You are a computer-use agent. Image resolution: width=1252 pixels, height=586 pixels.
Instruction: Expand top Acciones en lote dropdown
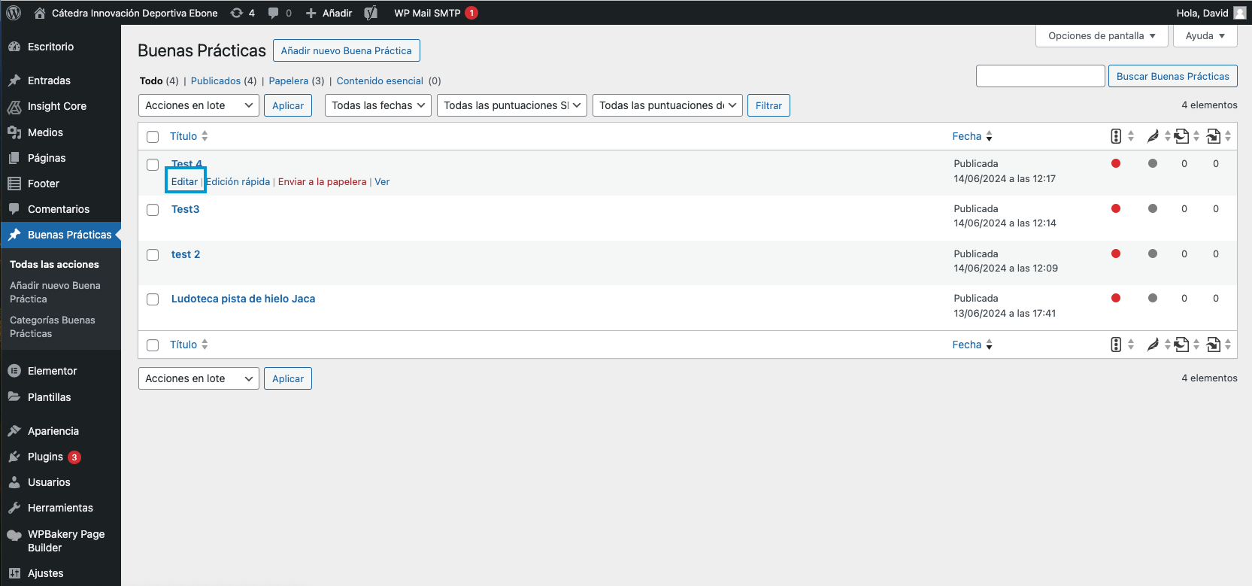[x=199, y=105]
